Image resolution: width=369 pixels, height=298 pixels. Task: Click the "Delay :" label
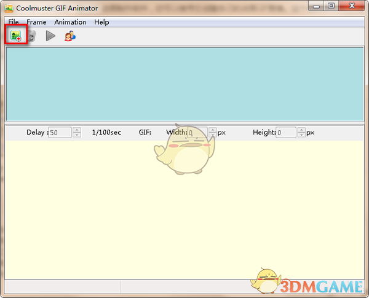tap(38, 132)
